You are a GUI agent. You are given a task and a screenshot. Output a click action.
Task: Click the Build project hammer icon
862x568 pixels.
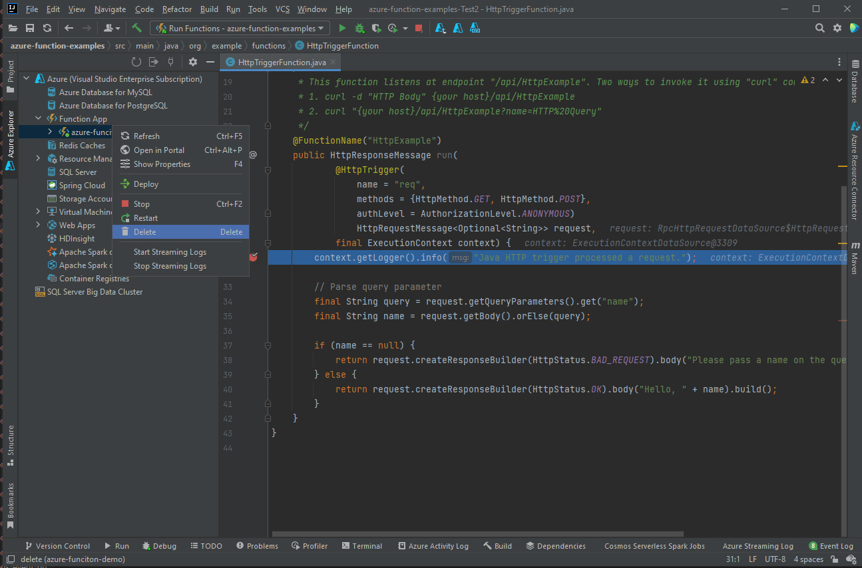136,28
